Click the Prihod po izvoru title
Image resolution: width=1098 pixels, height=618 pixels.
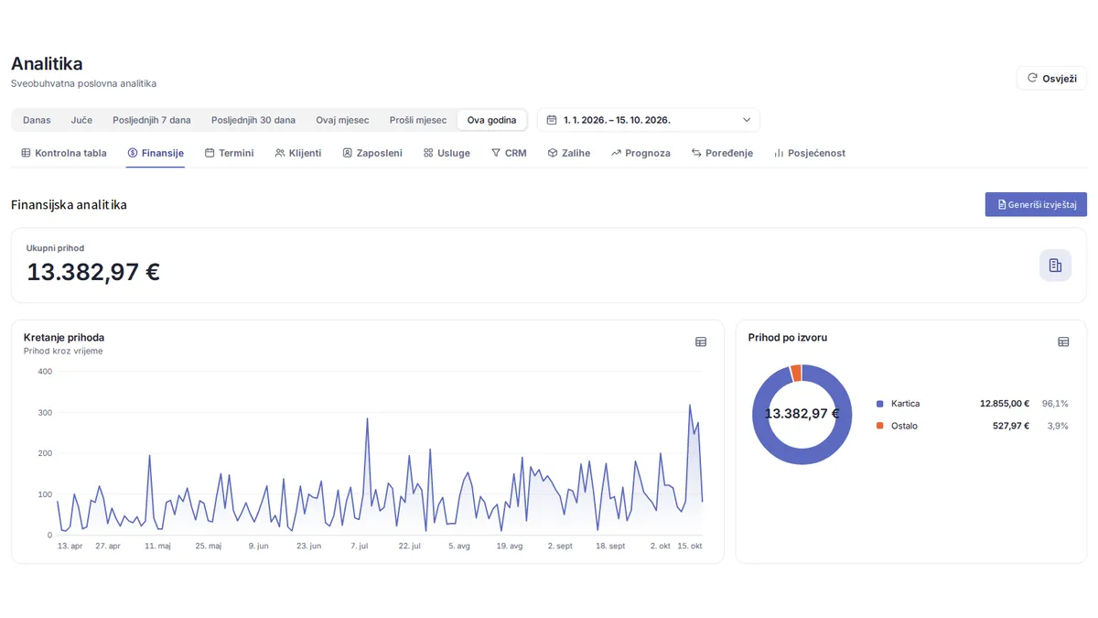pos(788,338)
